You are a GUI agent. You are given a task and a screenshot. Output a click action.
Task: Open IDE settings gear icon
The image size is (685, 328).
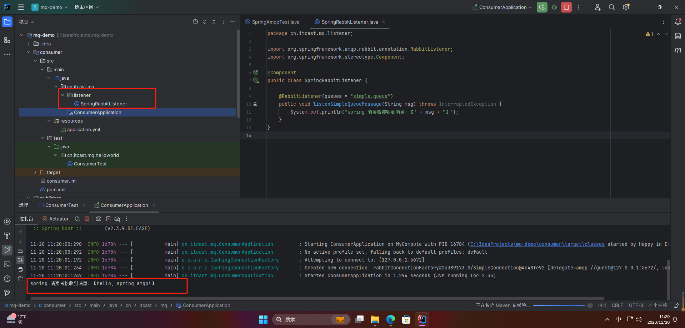pyautogui.click(x=626, y=7)
